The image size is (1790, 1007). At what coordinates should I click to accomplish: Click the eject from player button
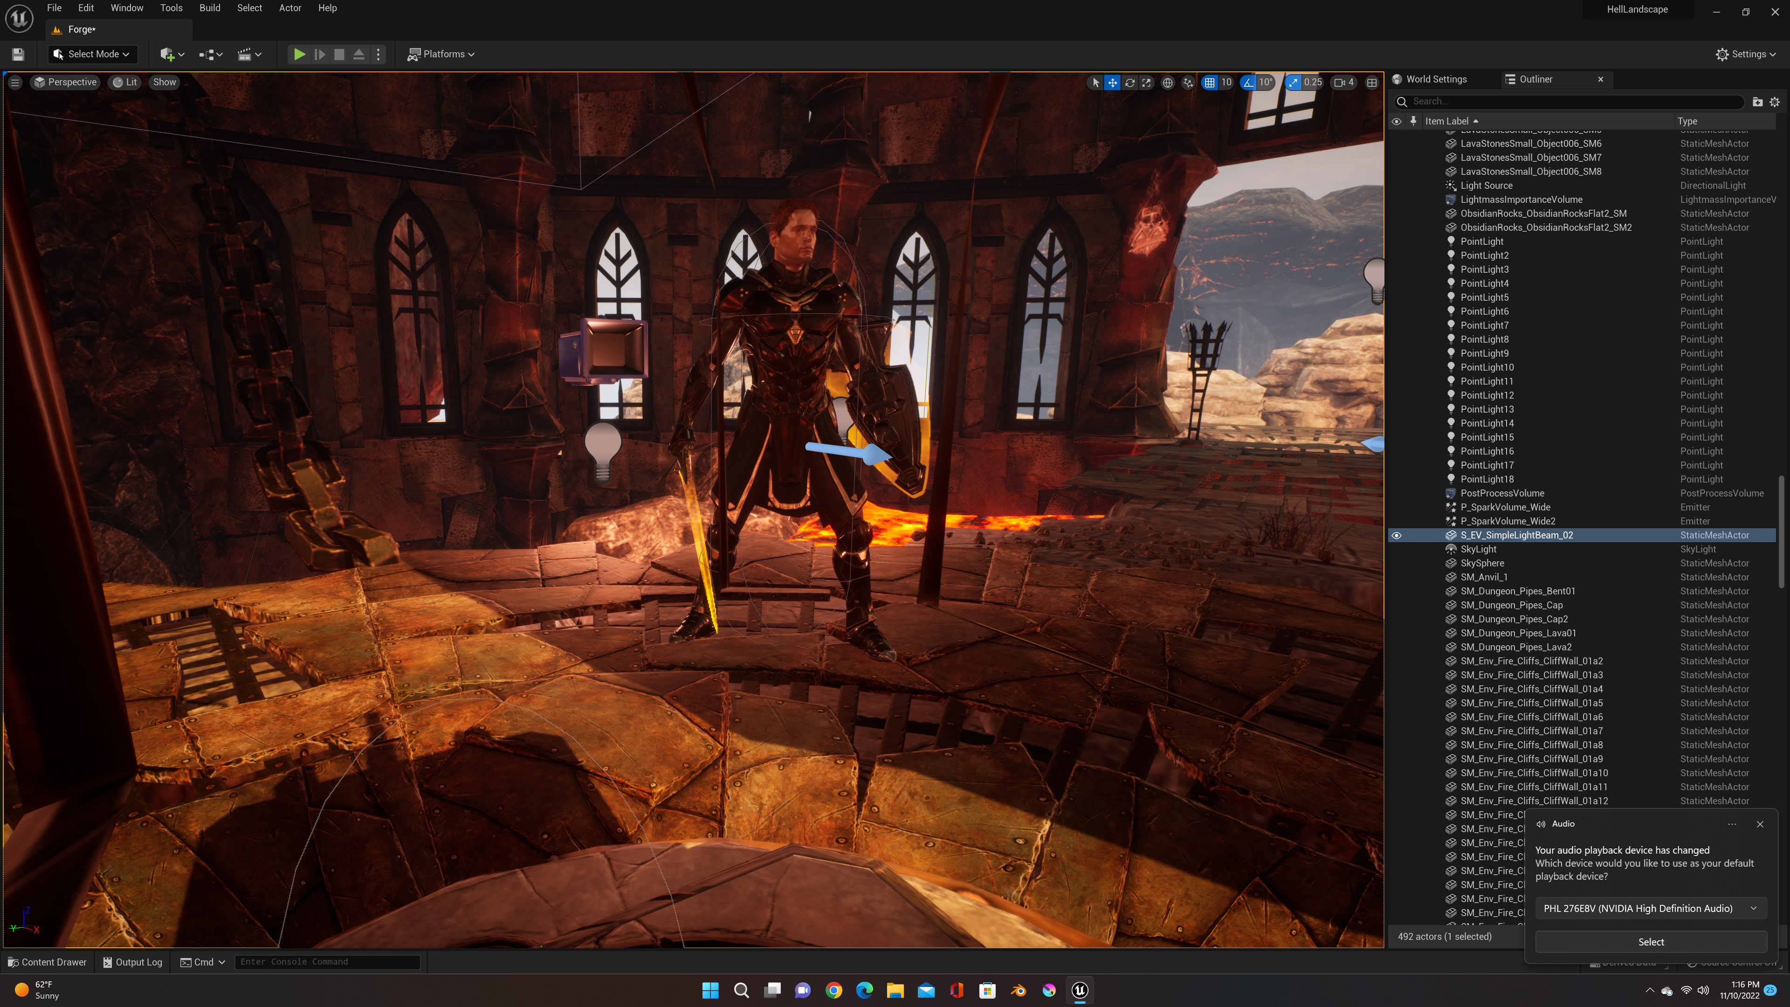point(359,54)
